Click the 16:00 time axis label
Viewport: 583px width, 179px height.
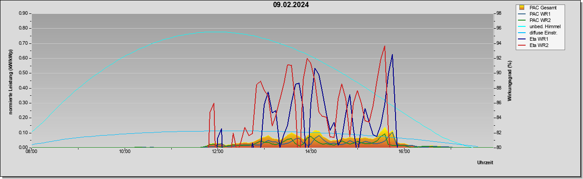[404, 151]
